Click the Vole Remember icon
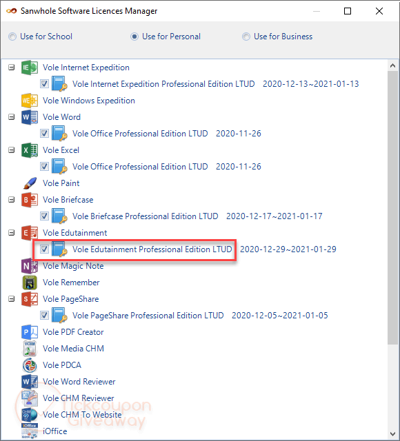 click(x=30, y=283)
